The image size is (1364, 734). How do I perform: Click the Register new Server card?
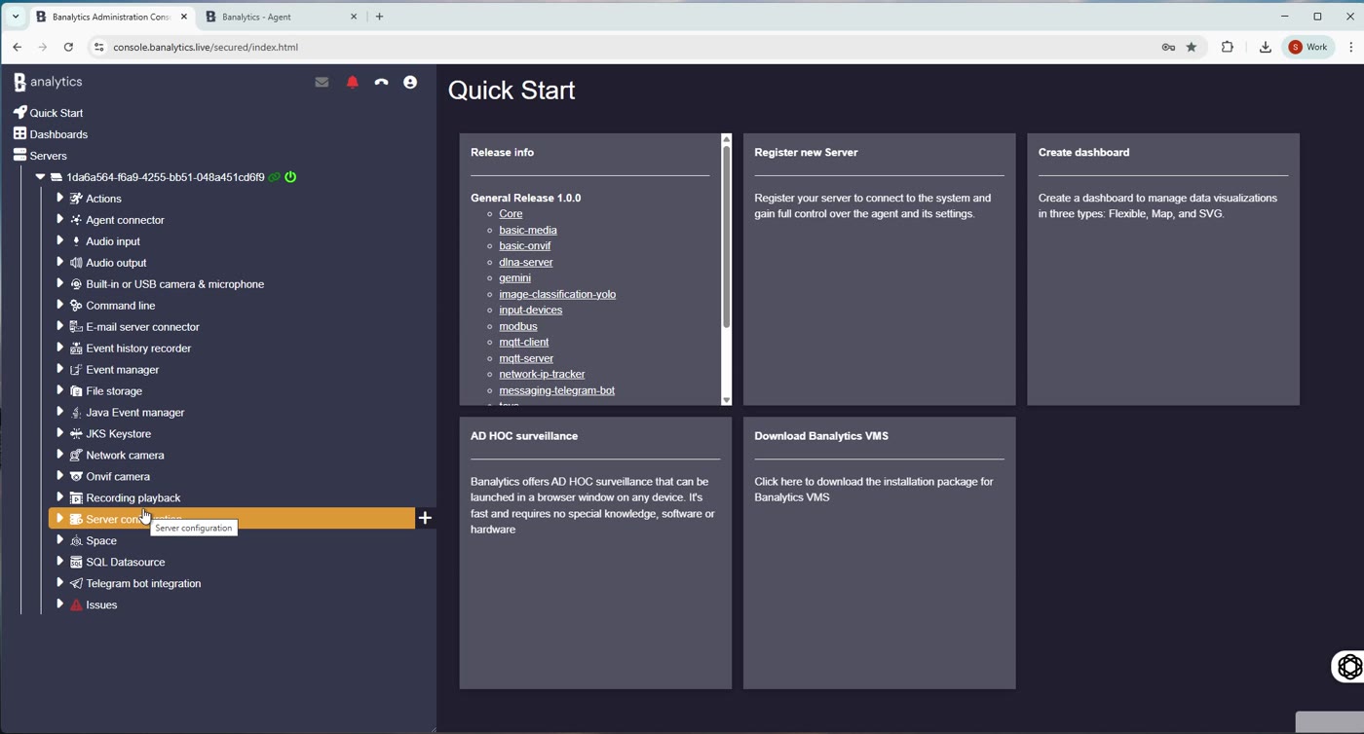[x=879, y=269]
